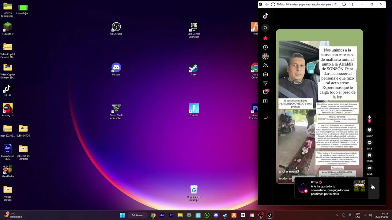Open the video thumbnail in the notification
Image resolution: width=392 pixels, height=220 pixels.
coord(359,186)
